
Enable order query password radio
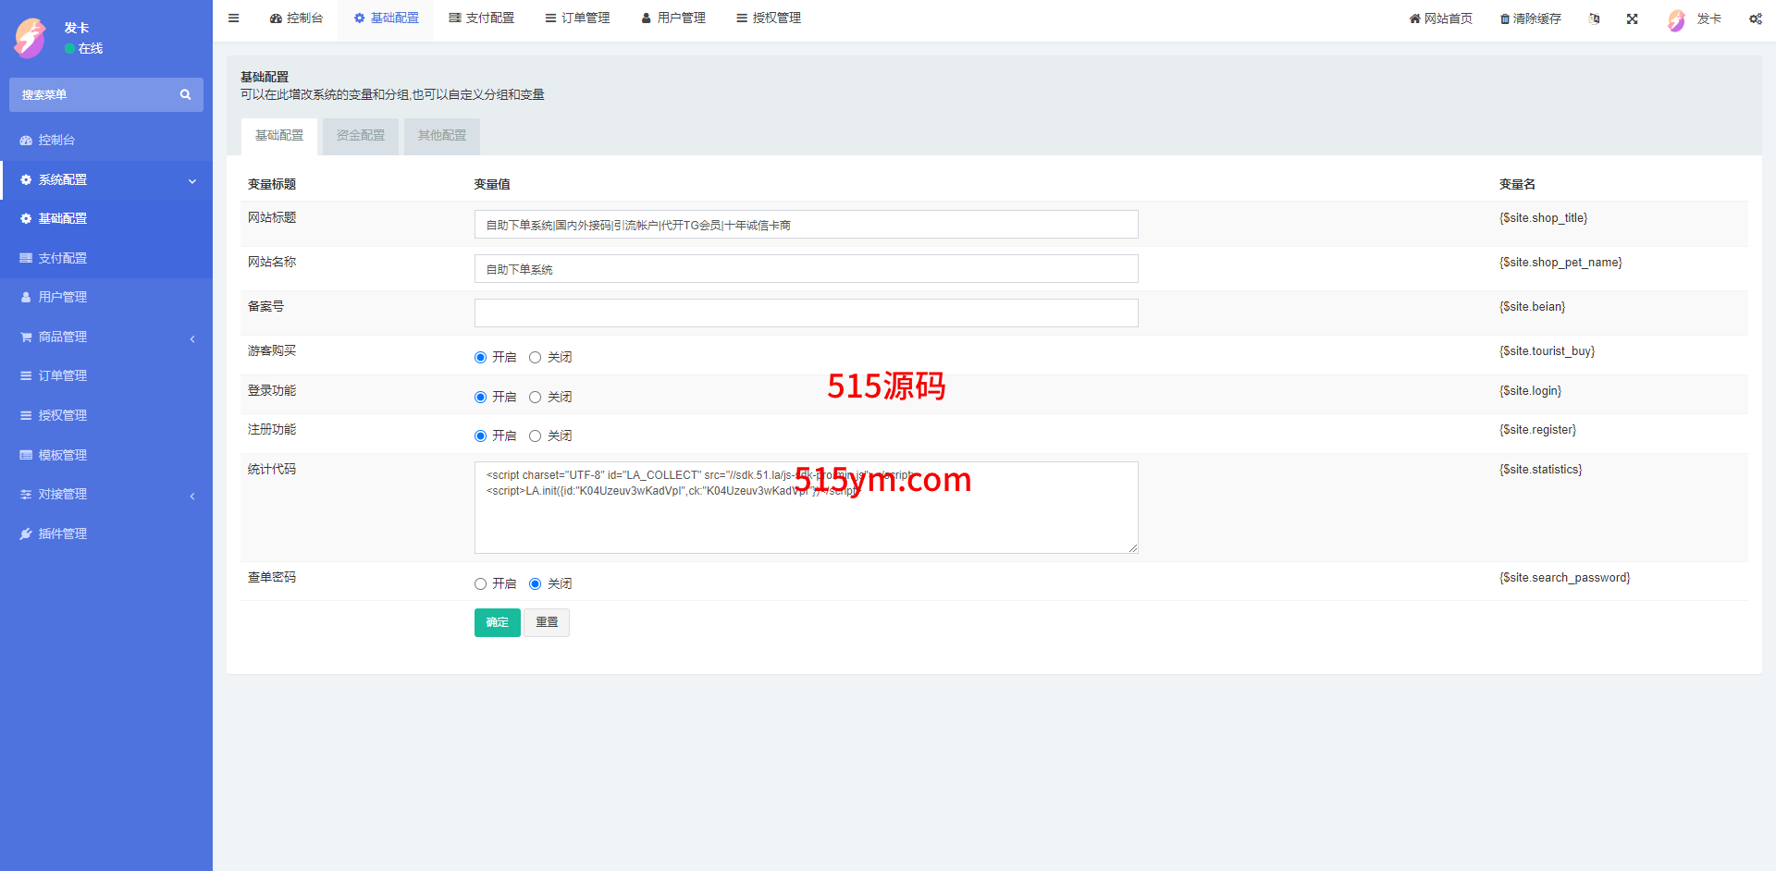(x=480, y=584)
